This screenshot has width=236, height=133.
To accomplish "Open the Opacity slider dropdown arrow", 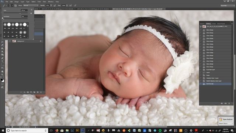I will [51, 6].
